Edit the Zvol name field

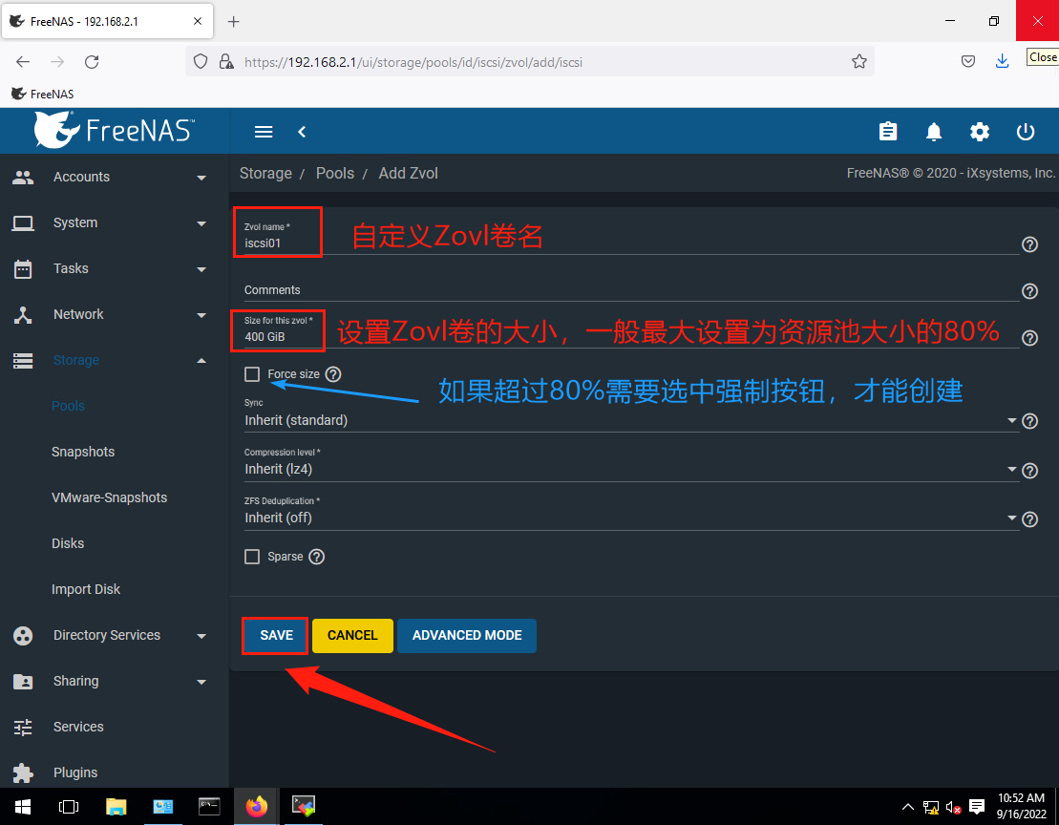(630, 243)
